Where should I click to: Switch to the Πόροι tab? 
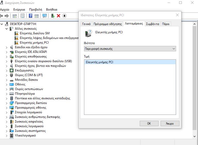(166, 24)
